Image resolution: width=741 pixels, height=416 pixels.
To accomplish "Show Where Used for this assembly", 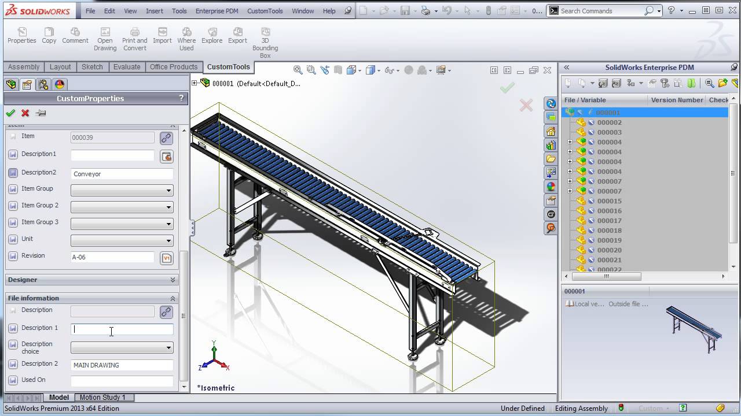I will click(x=186, y=39).
